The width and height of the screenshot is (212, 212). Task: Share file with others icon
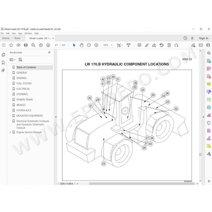(208, 45)
